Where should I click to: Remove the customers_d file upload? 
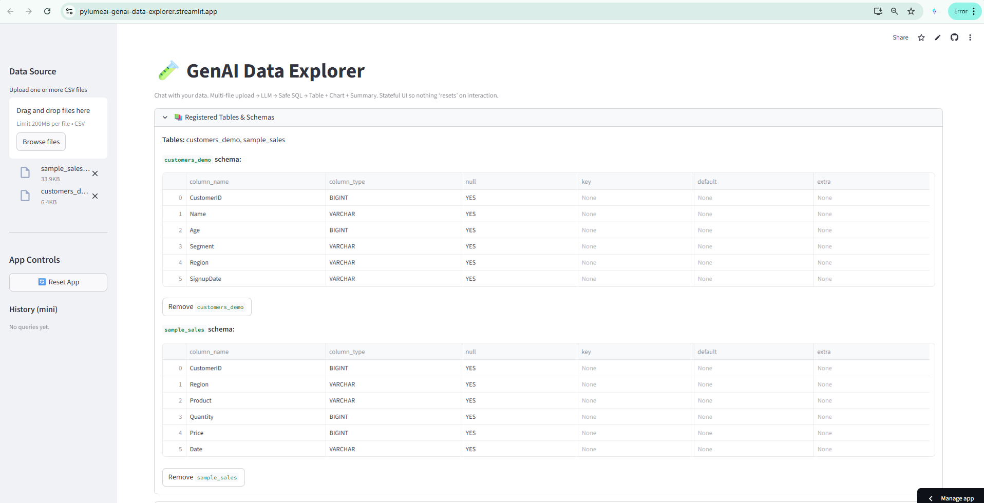pos(95,196)
